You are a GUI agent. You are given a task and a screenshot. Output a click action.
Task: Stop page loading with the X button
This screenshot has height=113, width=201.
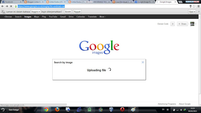click(x=11, y=6)
